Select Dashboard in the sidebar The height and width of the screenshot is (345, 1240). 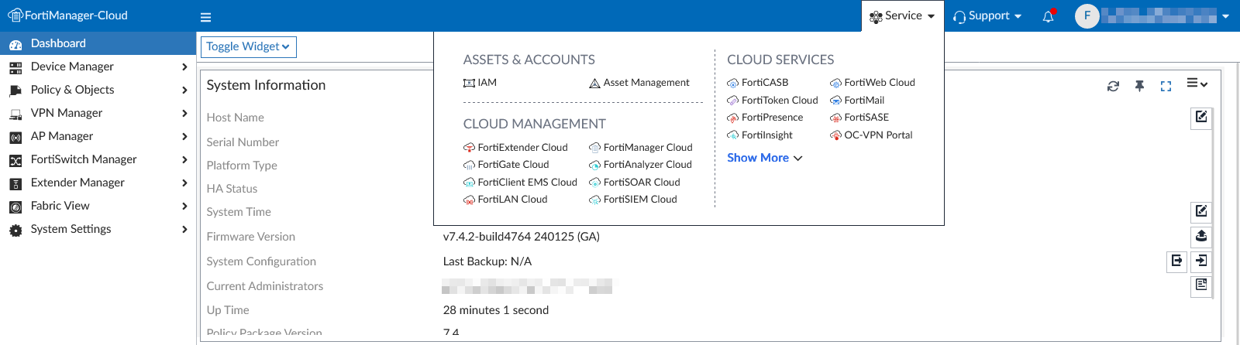(58, 43)
